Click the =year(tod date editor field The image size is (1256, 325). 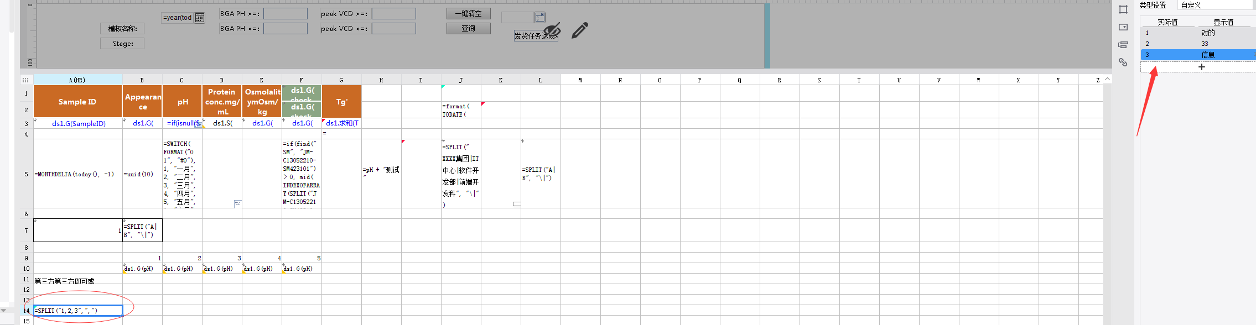tap(178, 18)
